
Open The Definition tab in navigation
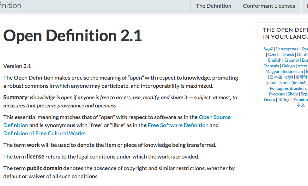click(213, 6)
